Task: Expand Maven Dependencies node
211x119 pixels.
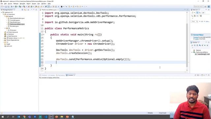Action: pyautogui.click(x=4, y=40)
